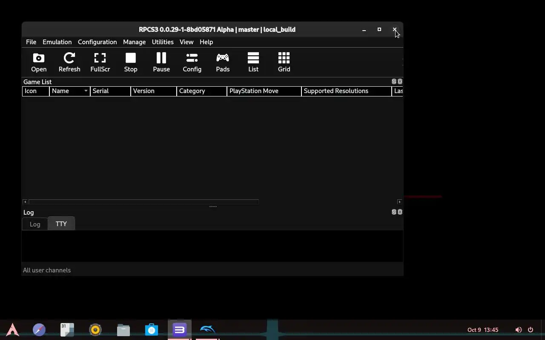545x340 pixels.
Task: Select the RPCS3 taskbar icon
Action: pos(180,330)
